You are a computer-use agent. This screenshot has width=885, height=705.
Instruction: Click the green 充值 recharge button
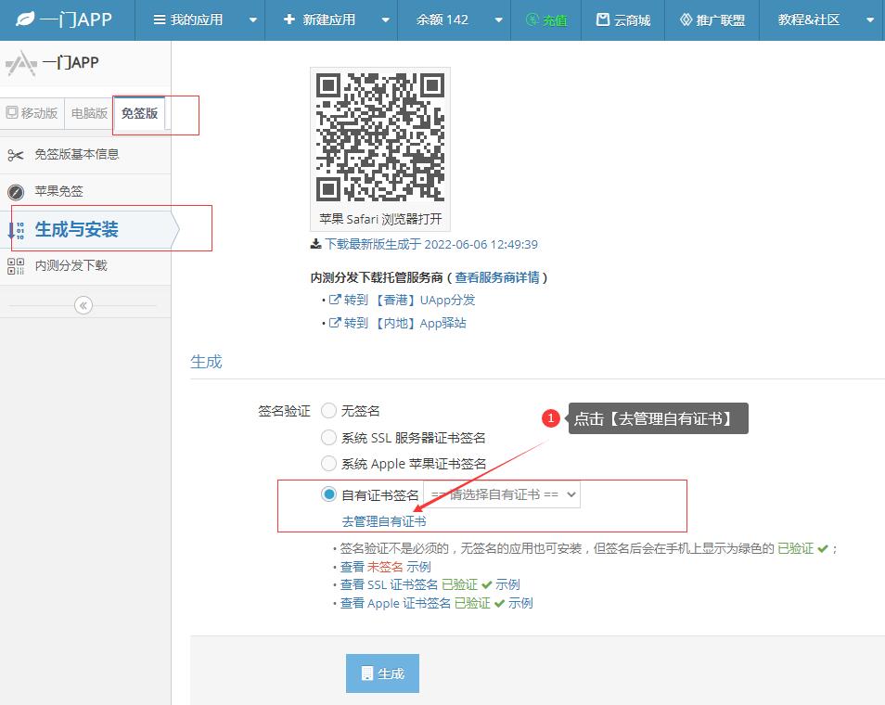pos(546,20)
